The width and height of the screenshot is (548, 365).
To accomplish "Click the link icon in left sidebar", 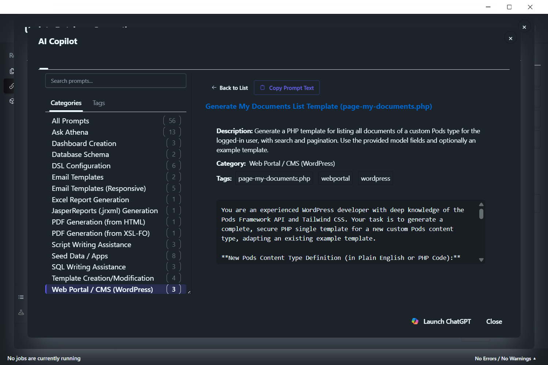I will click(12, 86).
